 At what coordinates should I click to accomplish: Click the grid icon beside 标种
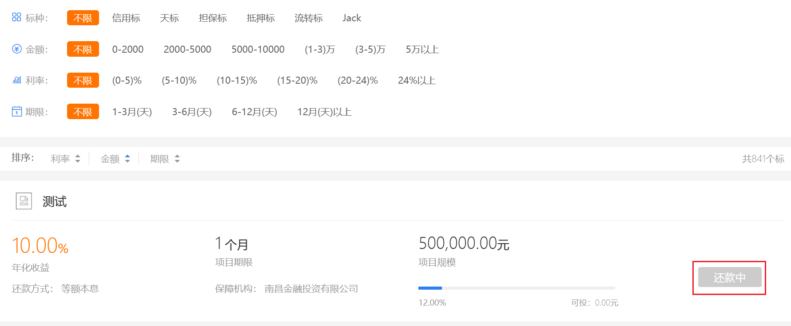pos(16,17)
